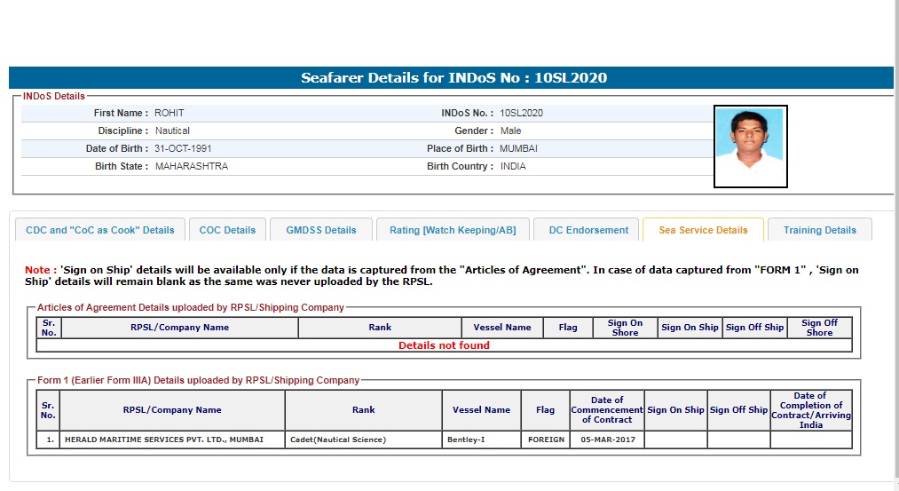
Task: Click the RPSL/Company Name header in Articles table
Action: pyautogui.click(x=179, y=328)
